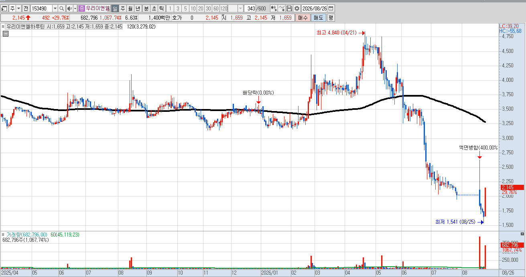Click the volume pane close X icon
This screenshot has height=277, width=526.
[x=522, y=234]
